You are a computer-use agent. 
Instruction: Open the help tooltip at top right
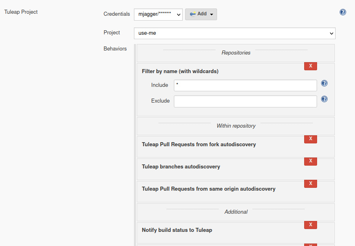(342, 12)
